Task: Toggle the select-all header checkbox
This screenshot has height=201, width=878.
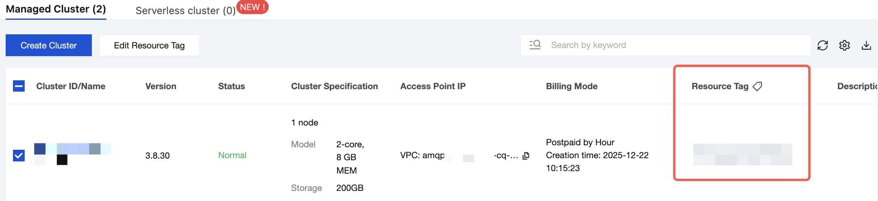Action: pyautogui.click(x=19, y=86)
